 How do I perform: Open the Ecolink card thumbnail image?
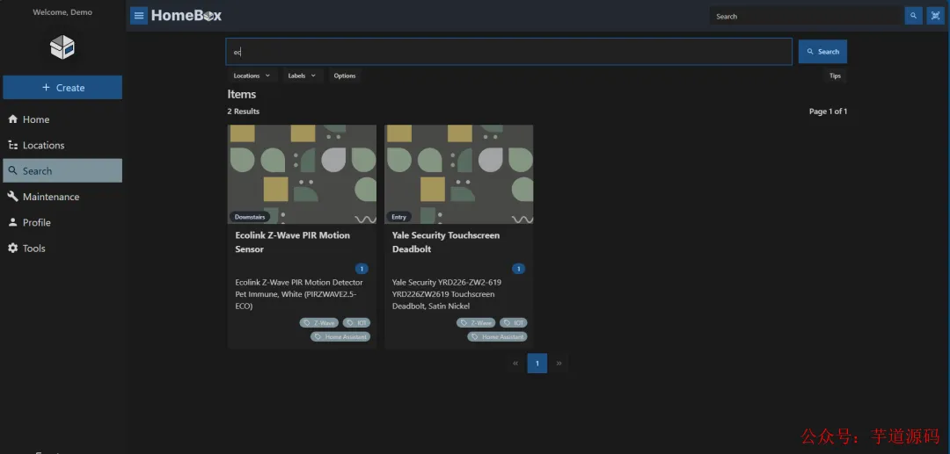302,174
